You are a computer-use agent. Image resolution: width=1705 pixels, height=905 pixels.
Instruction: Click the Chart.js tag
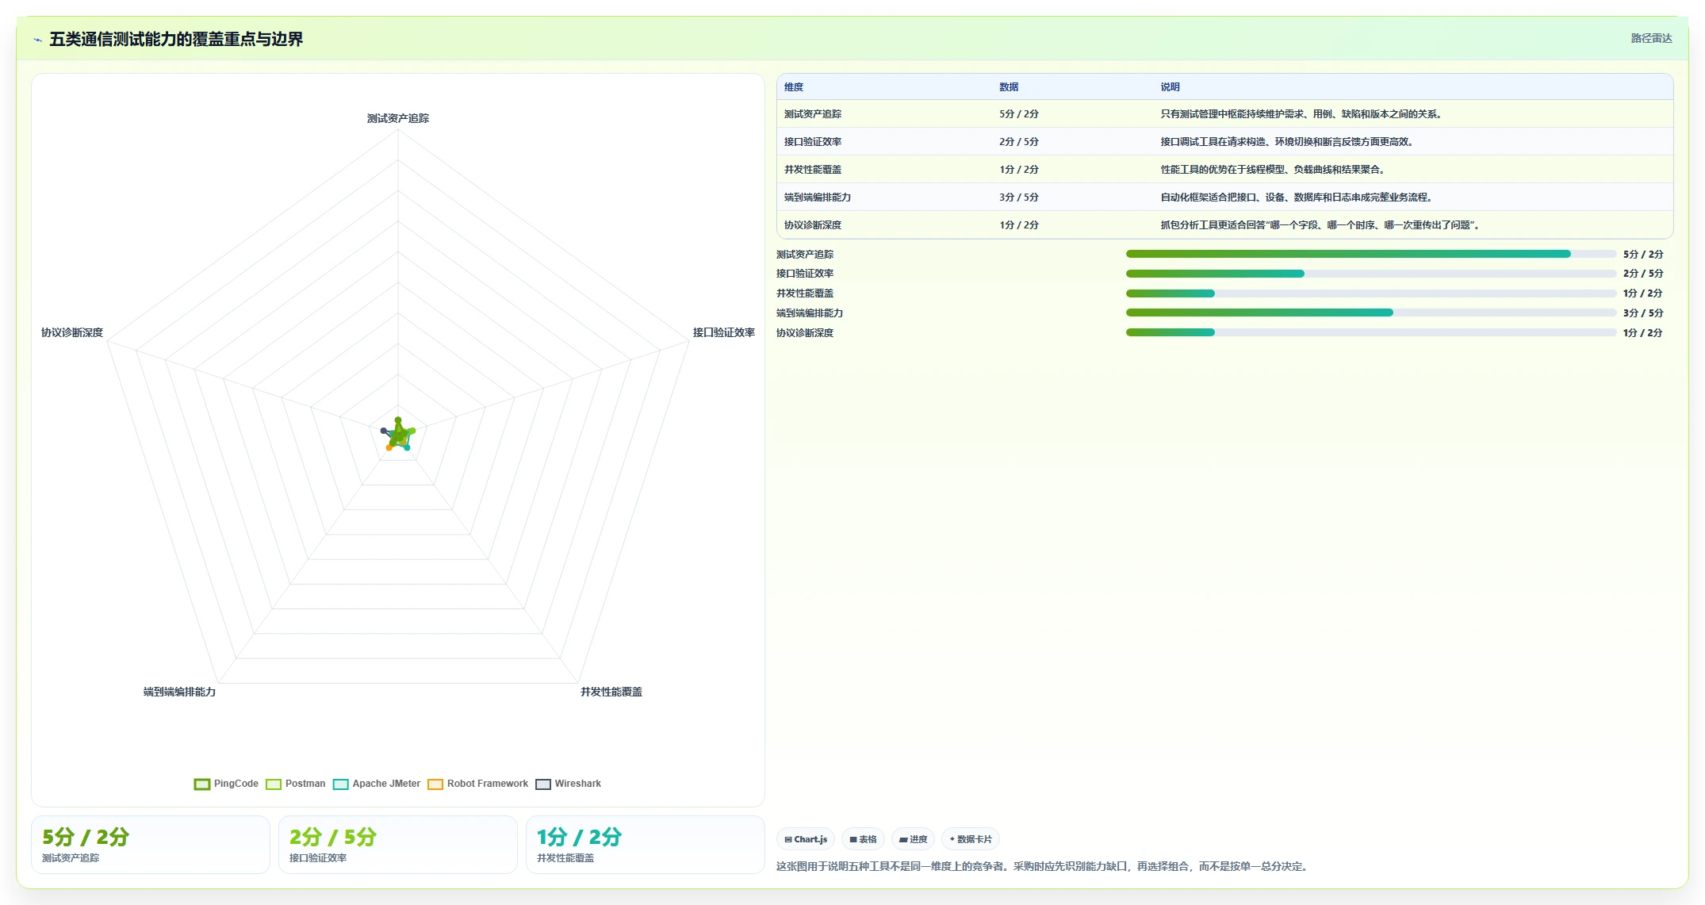(806, 839)
